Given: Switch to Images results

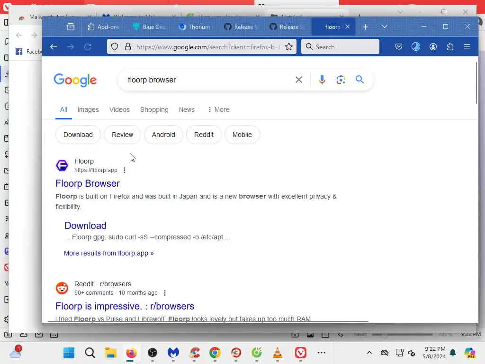Looking at the screenshot, I should [88, 109].
